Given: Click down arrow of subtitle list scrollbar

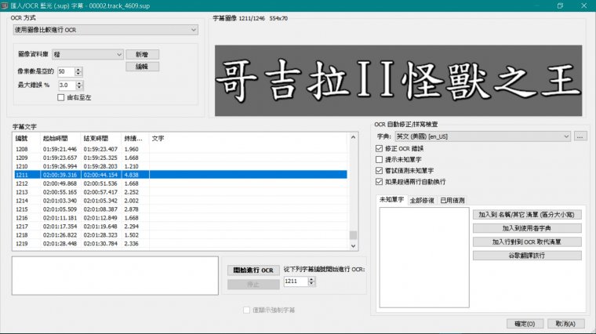Looking at the screenshot, I should pos(353,246).
